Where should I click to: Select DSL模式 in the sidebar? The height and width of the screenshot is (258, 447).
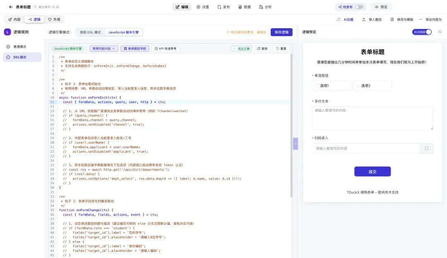click(22, 57)
